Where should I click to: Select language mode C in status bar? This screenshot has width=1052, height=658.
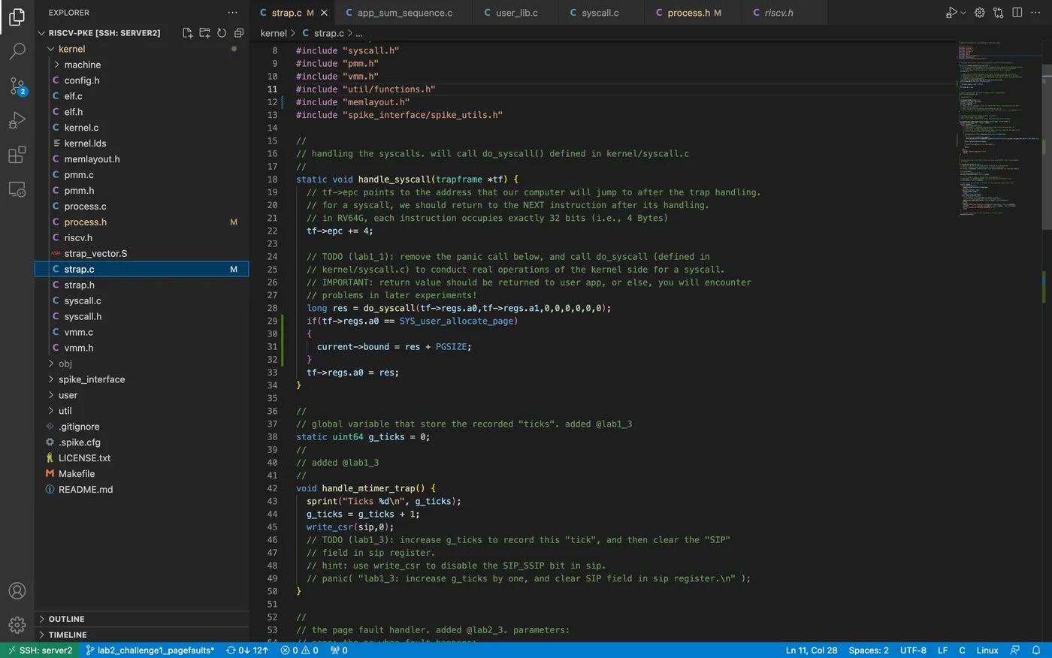[962, 650]
